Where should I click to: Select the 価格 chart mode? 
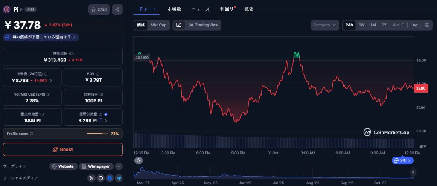(141, 25)
